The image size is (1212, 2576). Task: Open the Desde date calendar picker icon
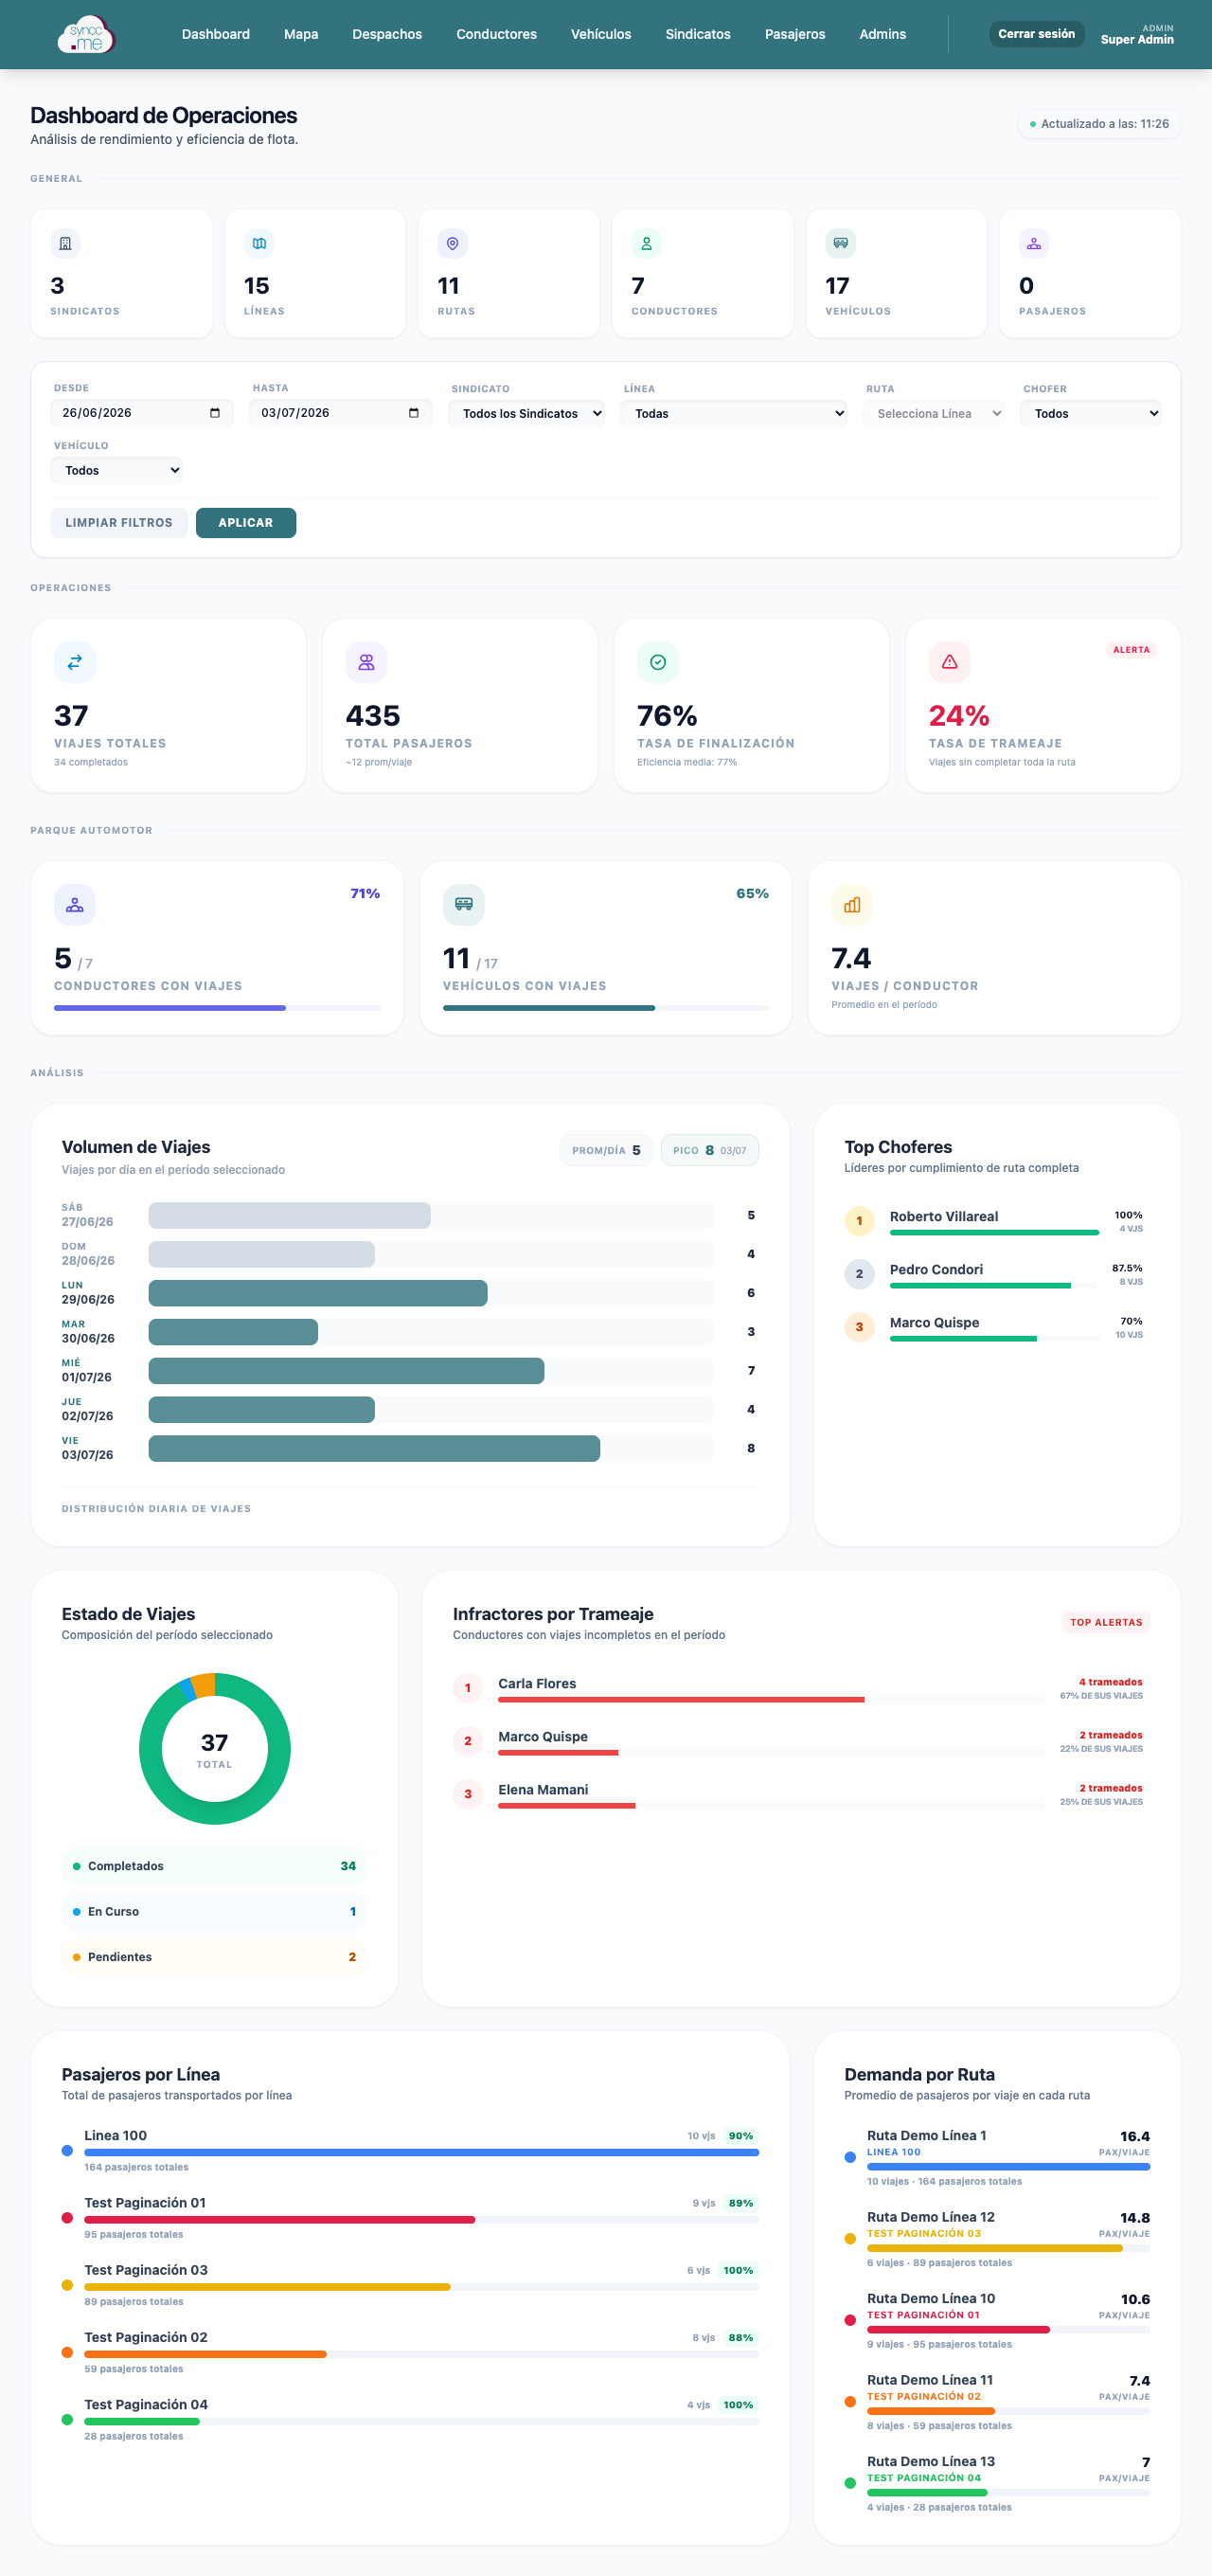point(215,413)
